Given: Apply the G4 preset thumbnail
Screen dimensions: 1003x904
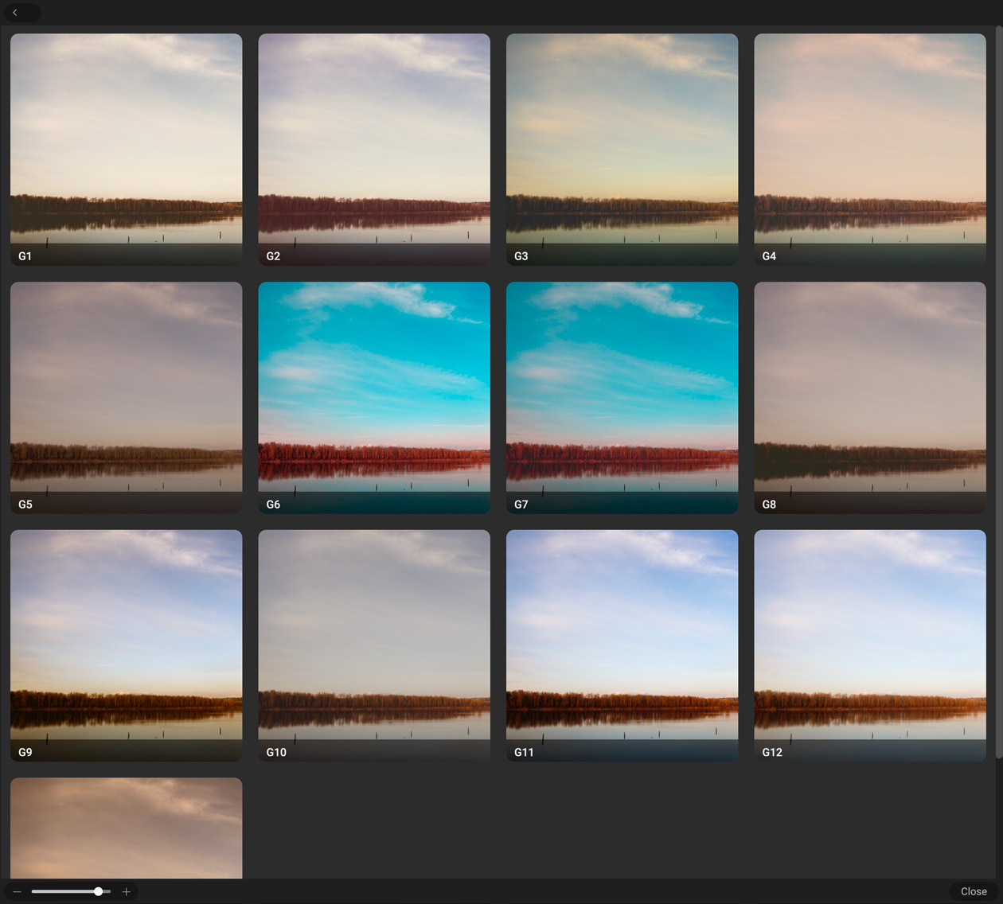Looking at the screenshot, I should tap(870, 150).
